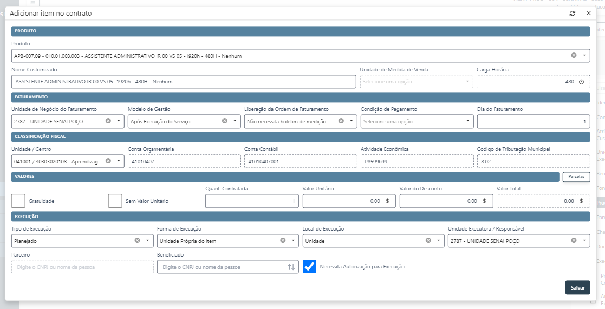Click the Parcelas button
605x309 pixels.
[576, 176]
